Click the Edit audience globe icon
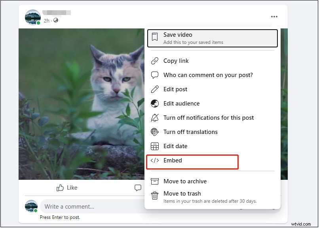 pos(154,104)
